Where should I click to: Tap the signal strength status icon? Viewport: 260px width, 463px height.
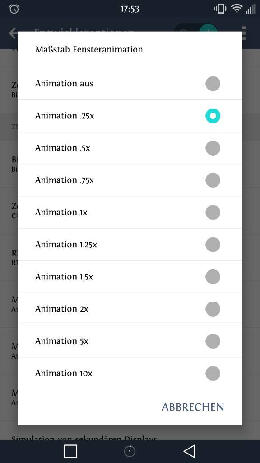251,9
